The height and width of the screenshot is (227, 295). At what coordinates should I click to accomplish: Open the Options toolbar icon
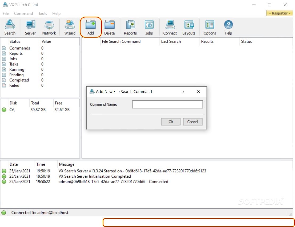210,27
